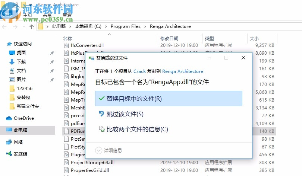Close the replace or skip files dialog
The height and width of the screenshot is (176, 302).
click(243, 58)
